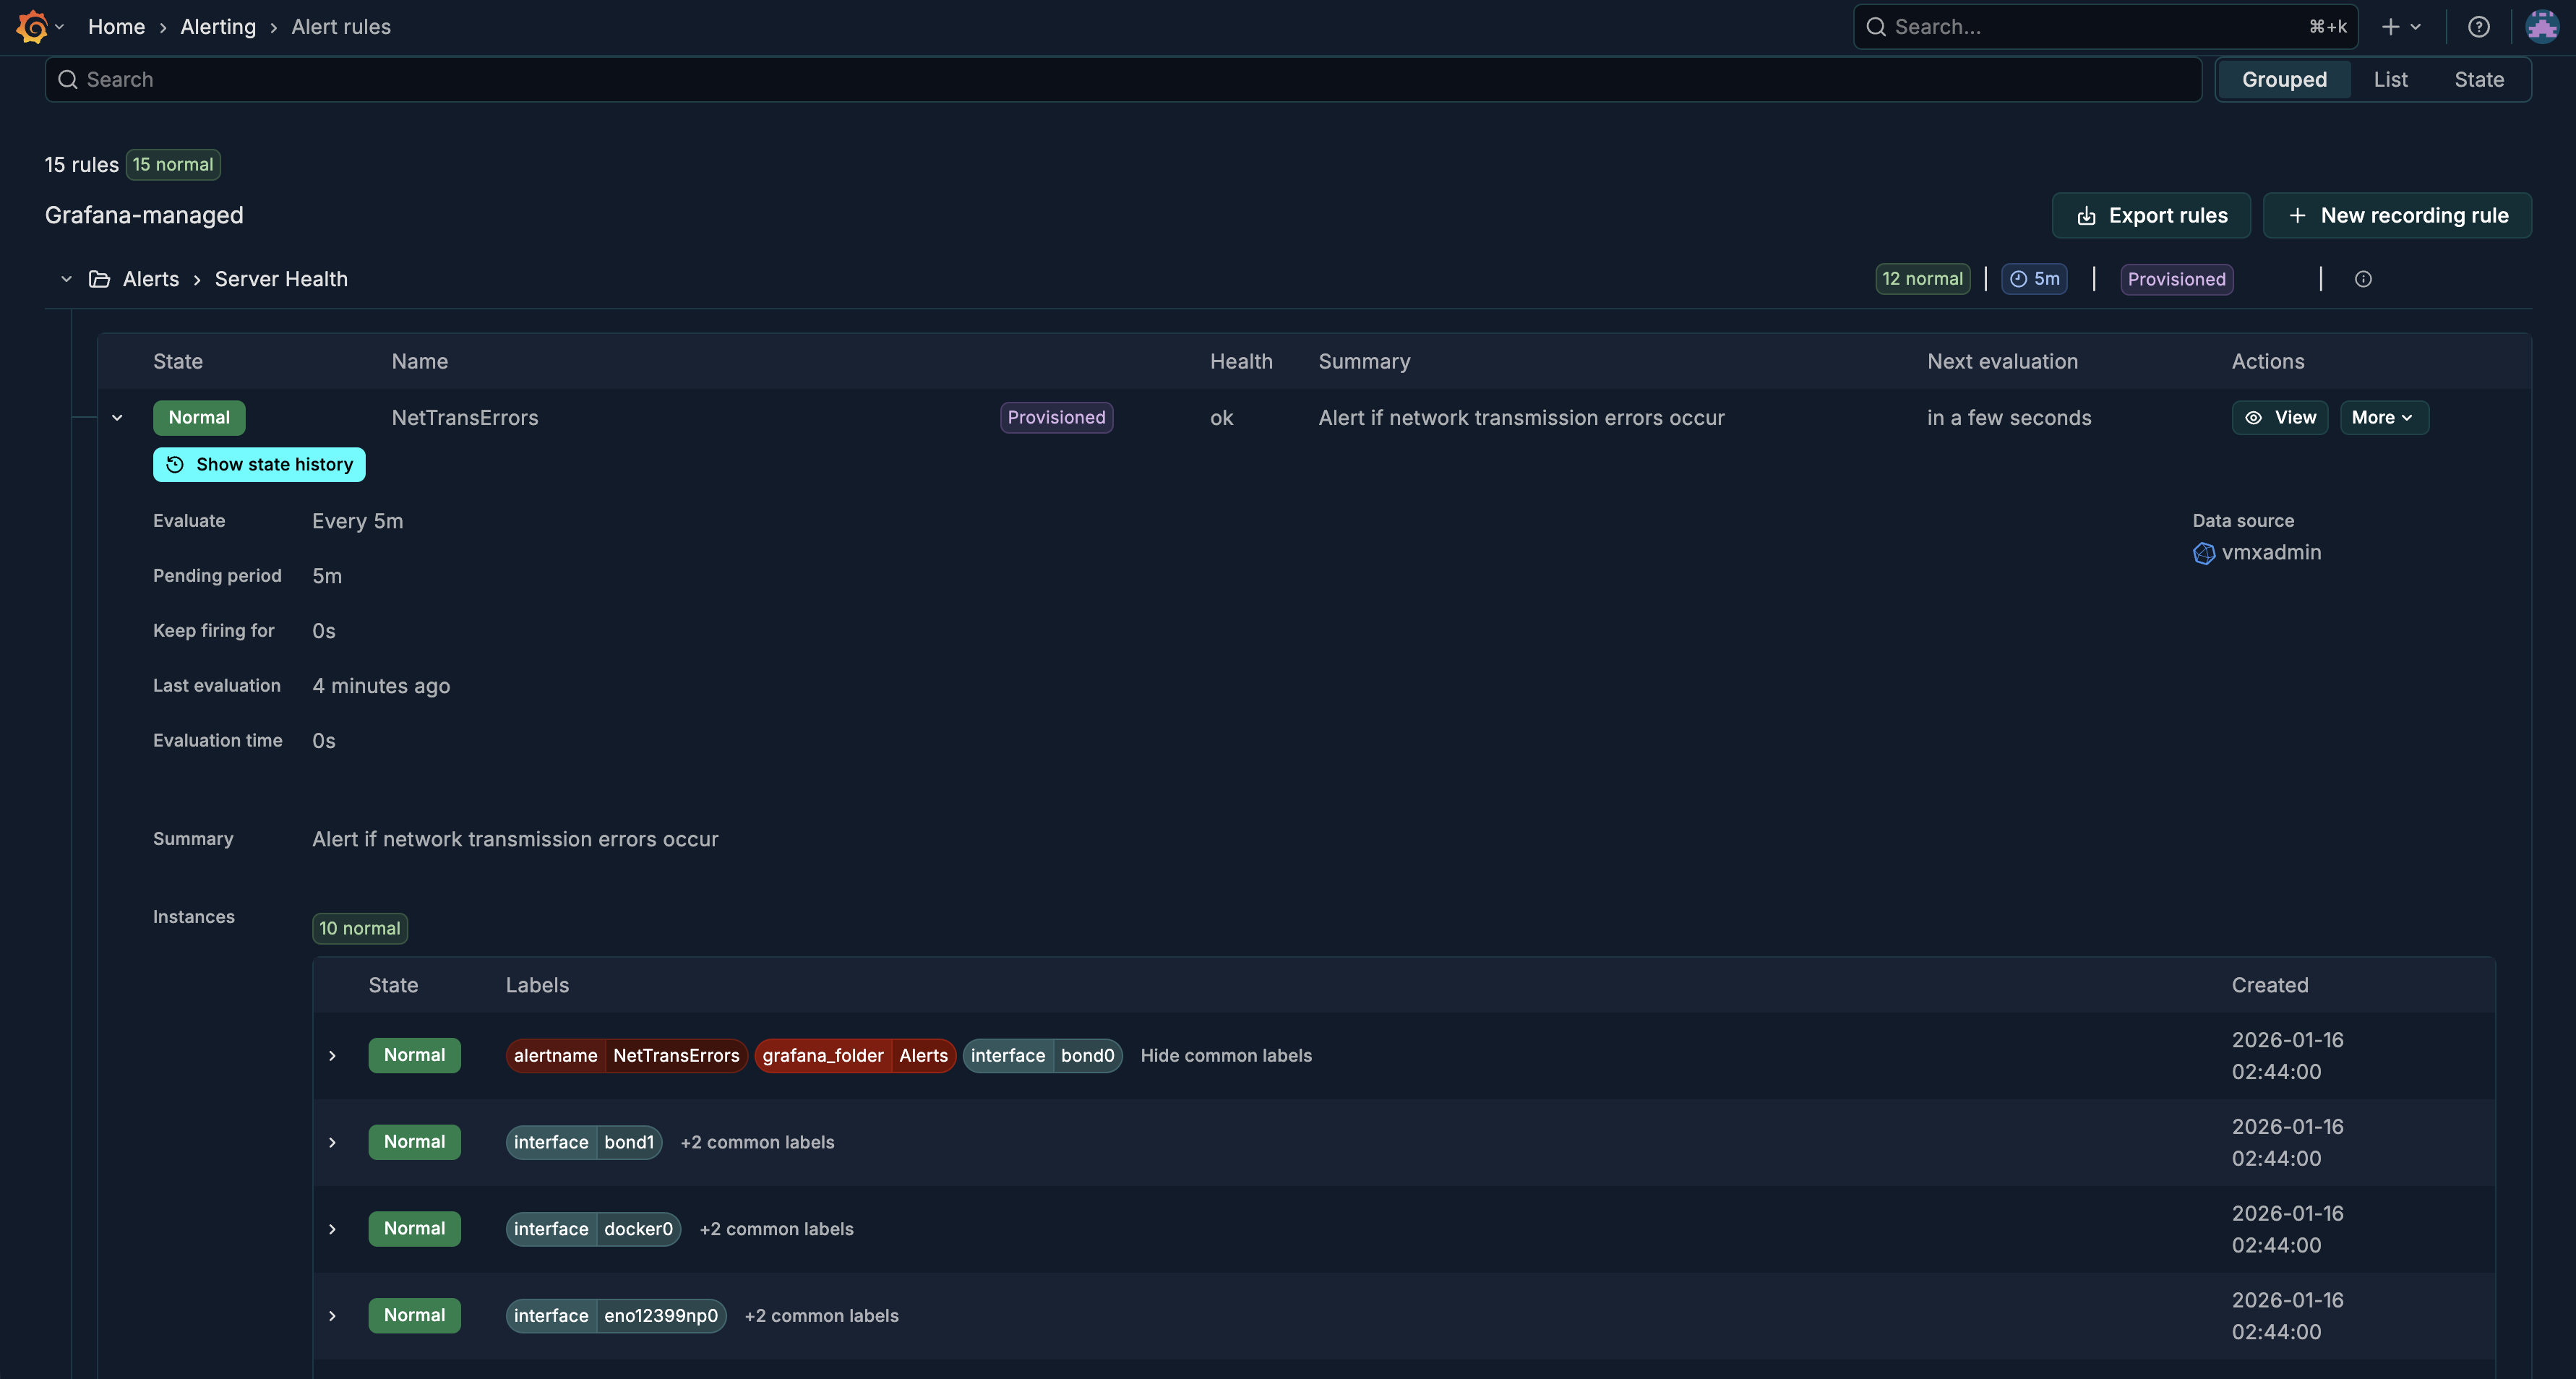This screenshot has height=1379, width=2576.
Task: Expand the bond1 instance row
Action: pyautogui.click(x=333, y=1142)
